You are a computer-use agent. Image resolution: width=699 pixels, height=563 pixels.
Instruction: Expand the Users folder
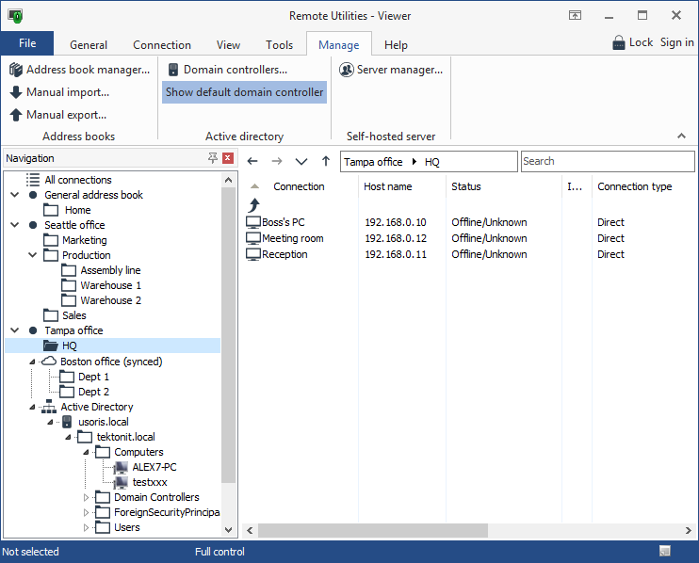click(86, 528)
